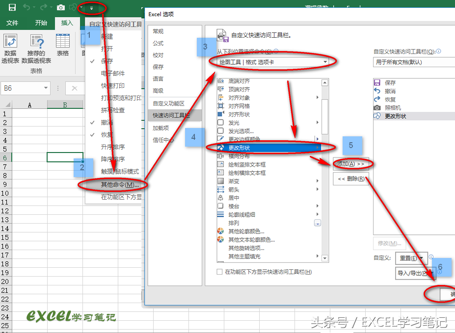
Task: Click the Save icon in quick access toolbar
Action: click(12, 7)
